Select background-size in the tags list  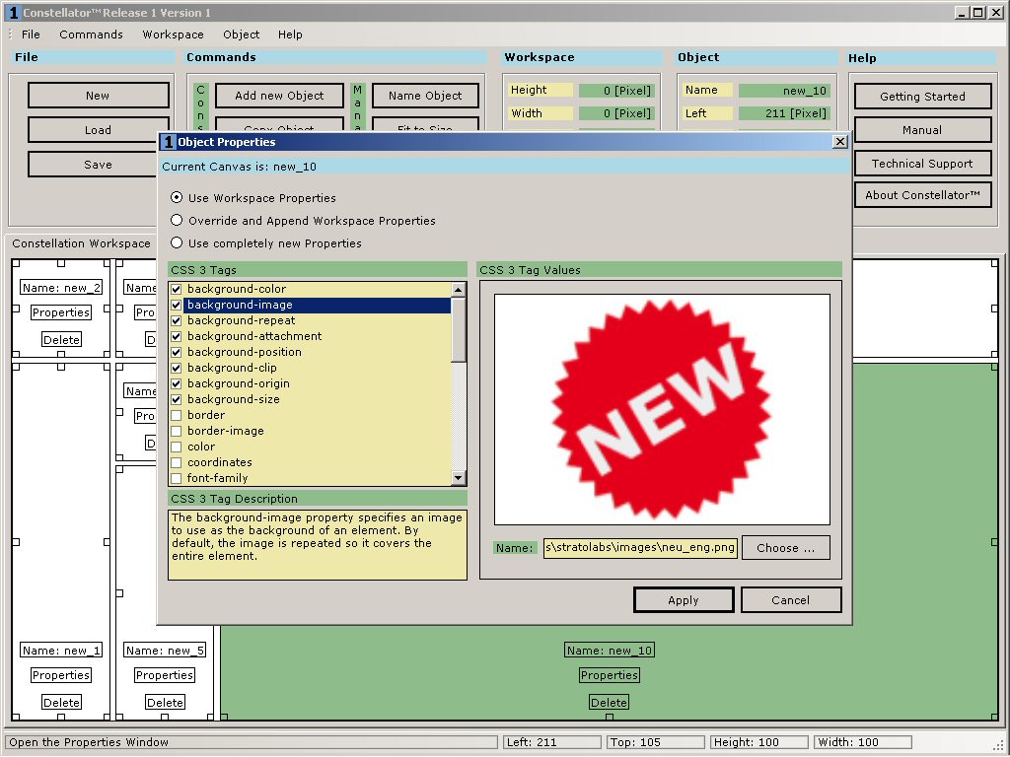tap(234, 399)
